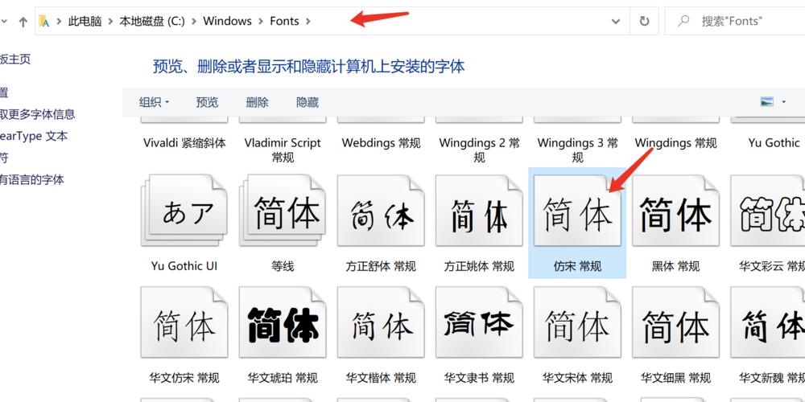
Task: Click the search magnifier icon
Action: 683,21
